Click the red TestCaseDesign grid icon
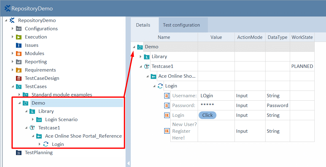The image size is (326, 167). click(x=19, y=78)
